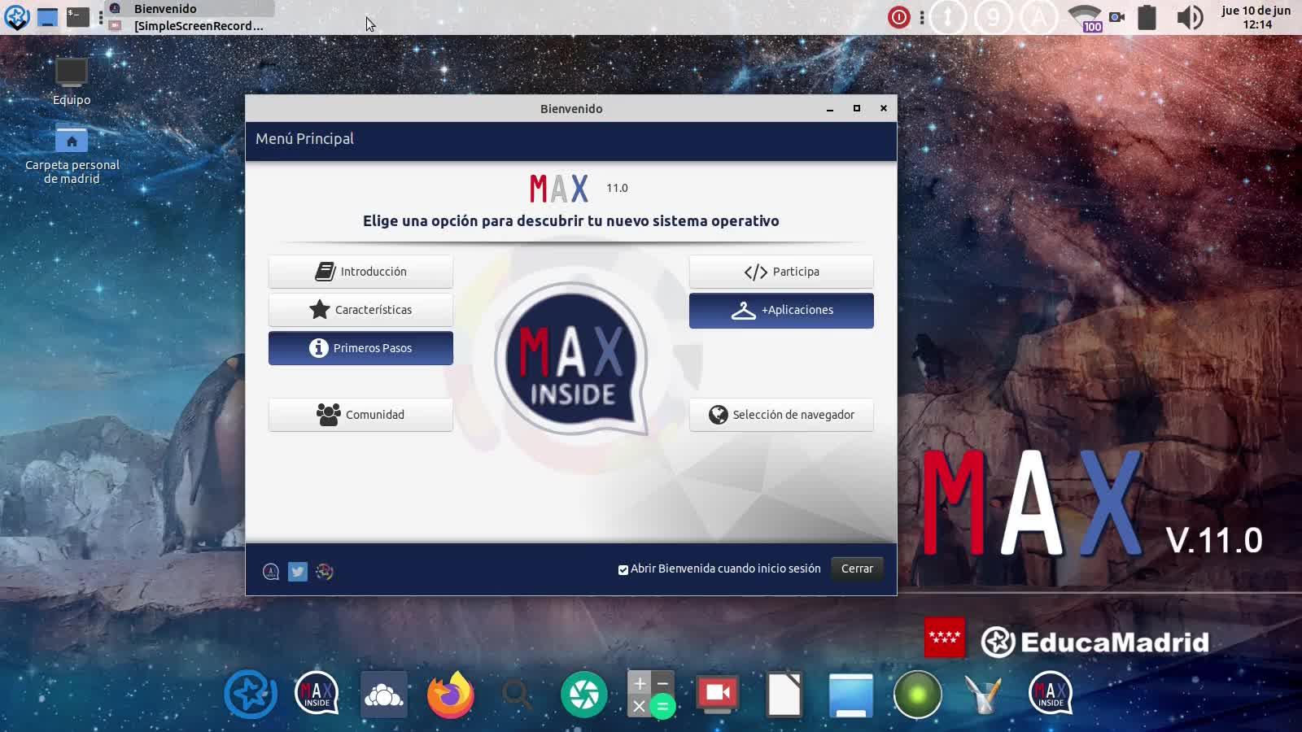The height and width of the screenshot is (732, 1302).
Task: Open the Introducción section
Action: pyautogui.click(x=360, y=272)
